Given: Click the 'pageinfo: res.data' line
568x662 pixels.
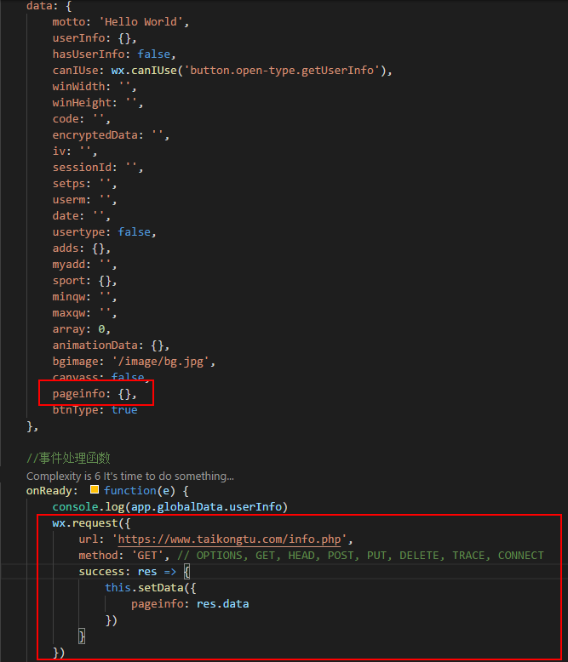Looking at the screenshot, I should 190,604.
